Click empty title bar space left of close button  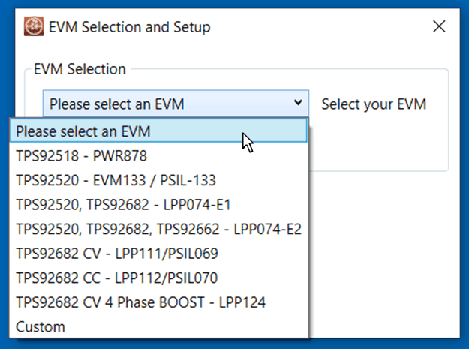point(338,27)
